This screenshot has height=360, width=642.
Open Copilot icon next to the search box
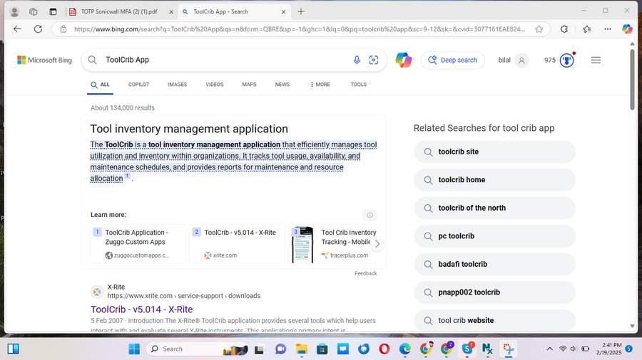click(403, 60)
